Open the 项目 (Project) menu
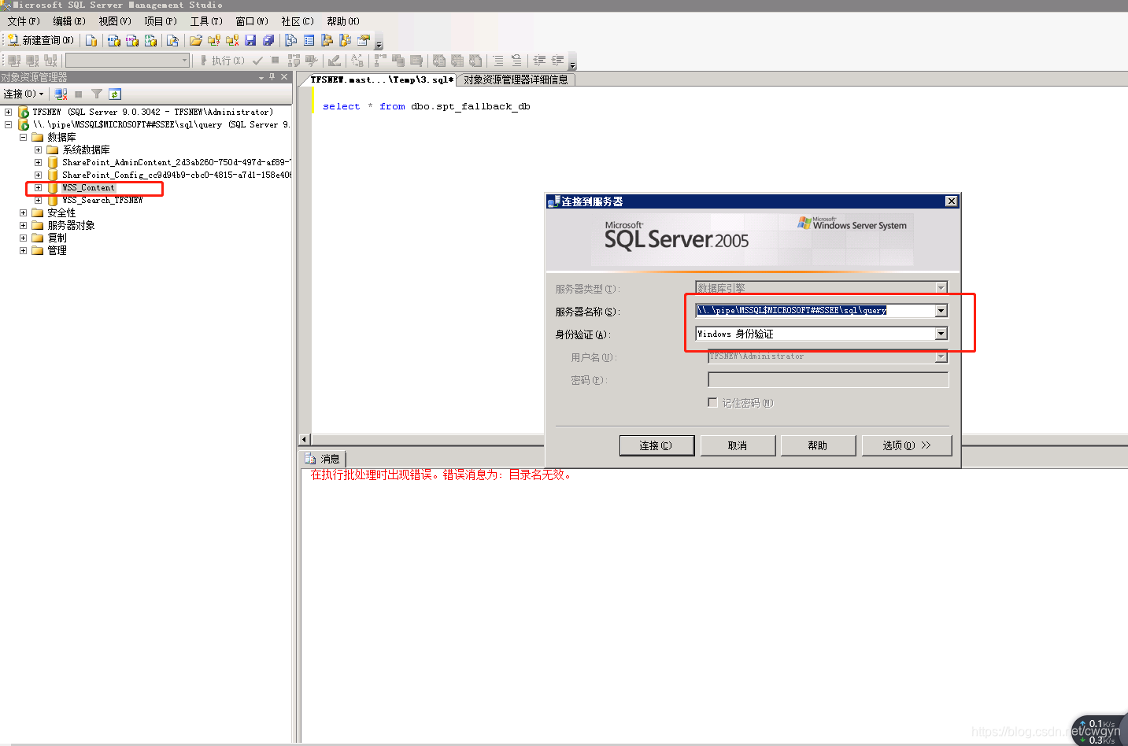1128x746 pixels. point(161,21)
